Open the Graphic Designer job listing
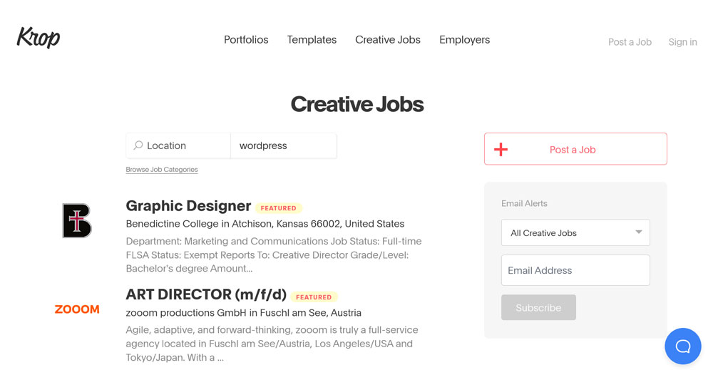The image size is (713, 370). (188, 206)
